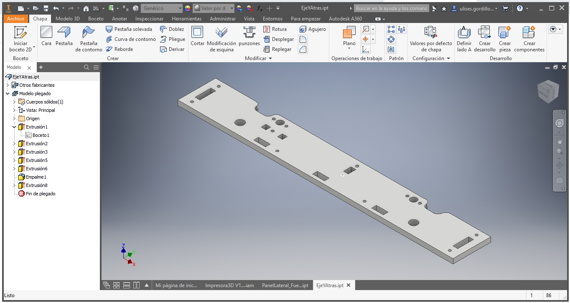Choose the Curva de contorno tool
The height and width of the screenshot is (303, 570).
tap(130, 39)
